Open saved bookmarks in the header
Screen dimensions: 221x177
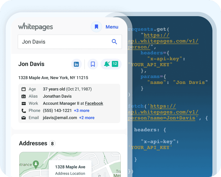coord(96,27)
